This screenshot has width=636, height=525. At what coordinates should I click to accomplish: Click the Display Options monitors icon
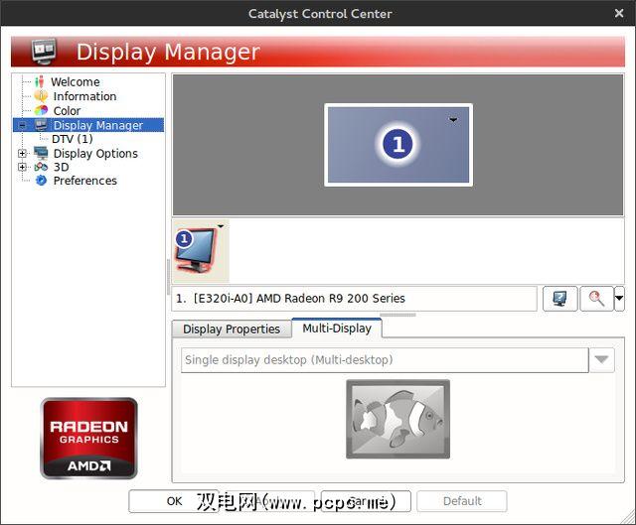[41, 153]
